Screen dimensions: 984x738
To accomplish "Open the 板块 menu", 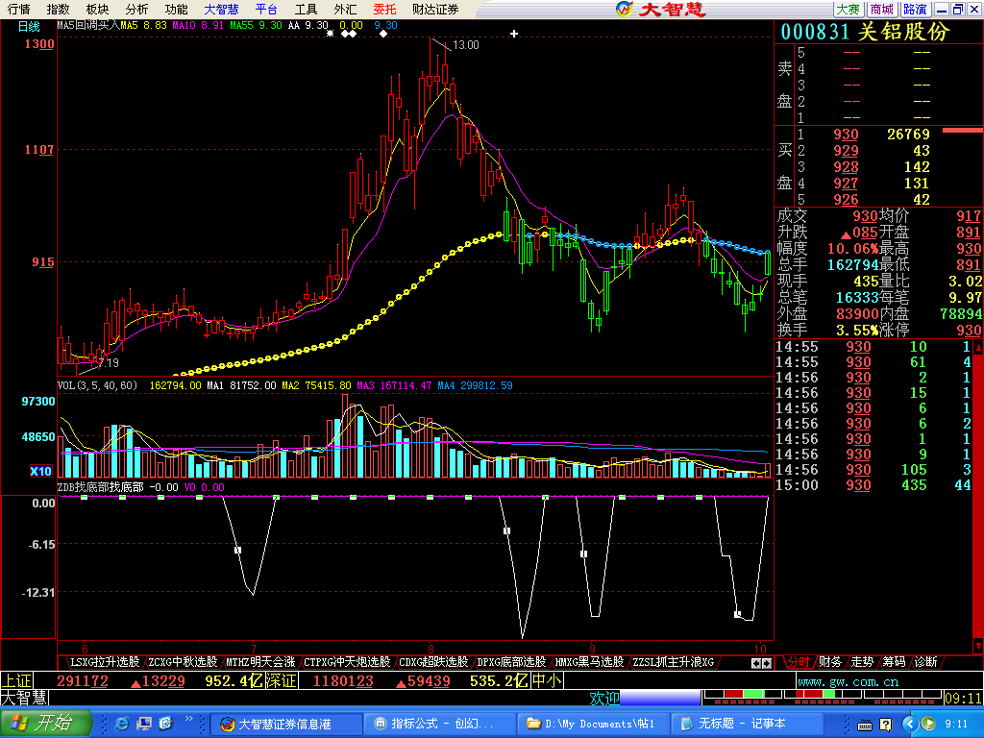I will (97, 9).
